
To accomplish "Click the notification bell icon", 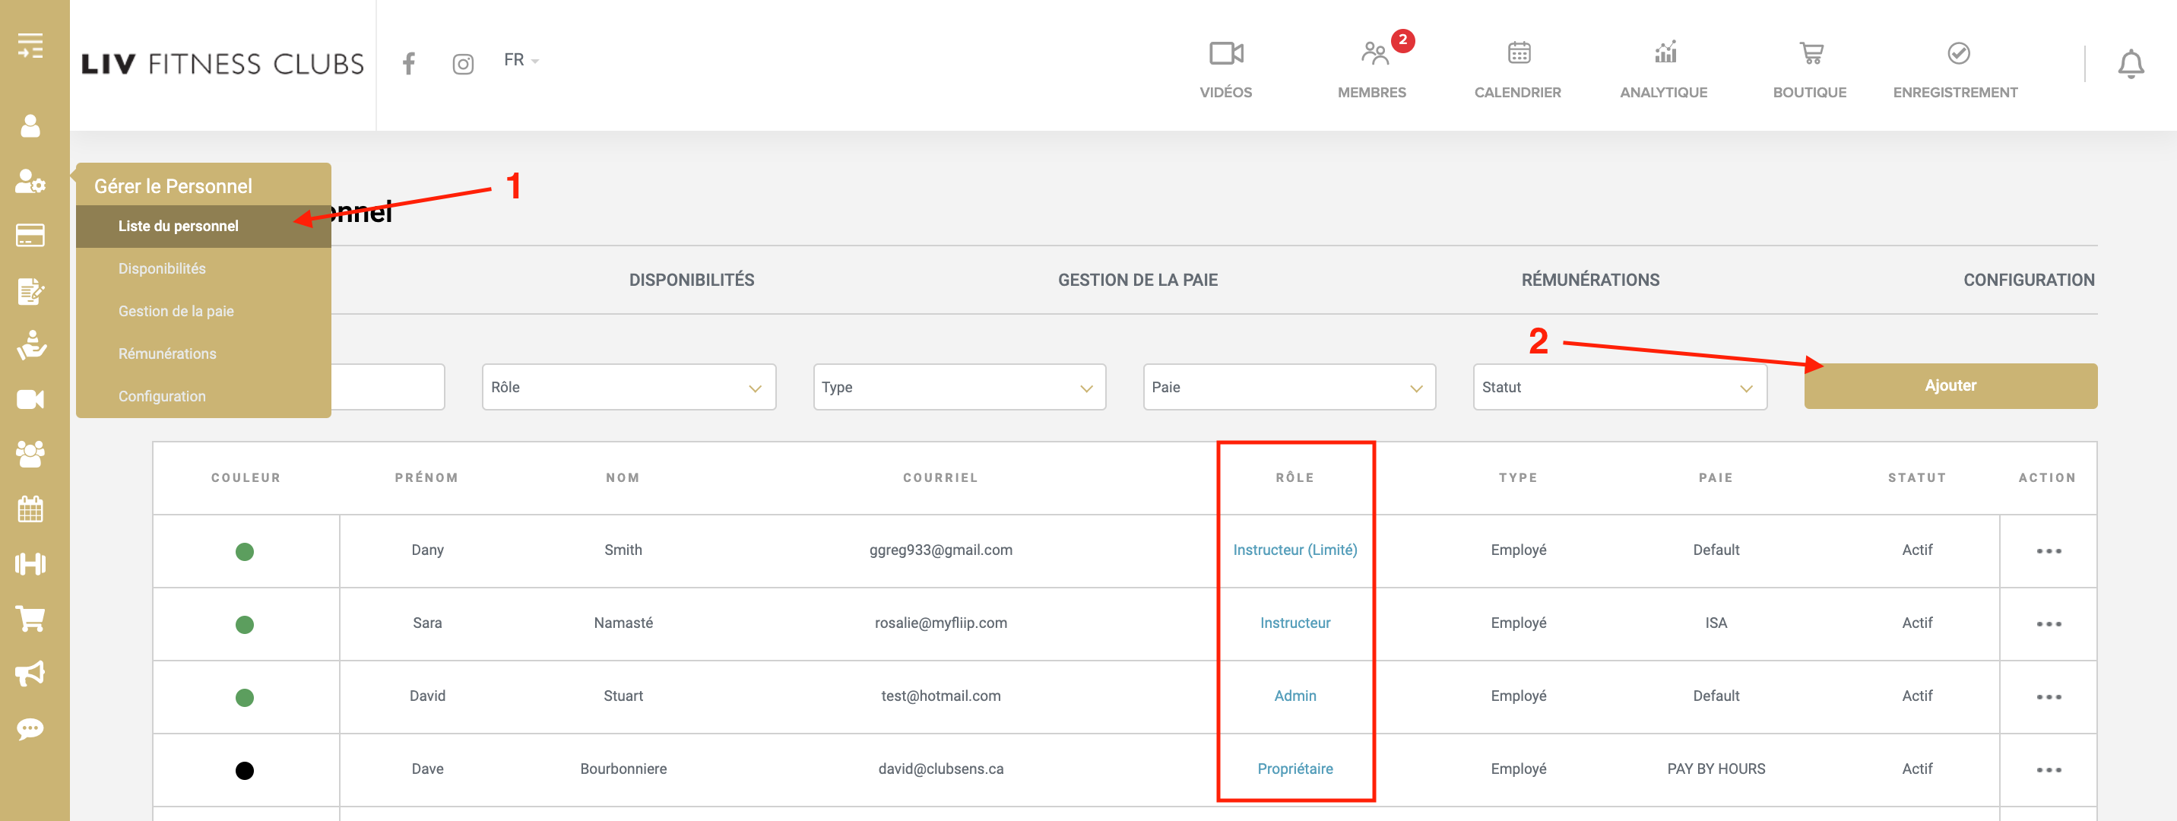I will tap(2130, 65).
